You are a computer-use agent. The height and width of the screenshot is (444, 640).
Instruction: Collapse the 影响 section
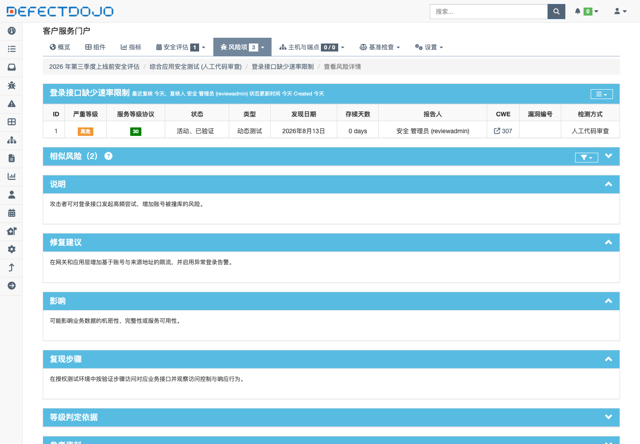pos(608,301)
